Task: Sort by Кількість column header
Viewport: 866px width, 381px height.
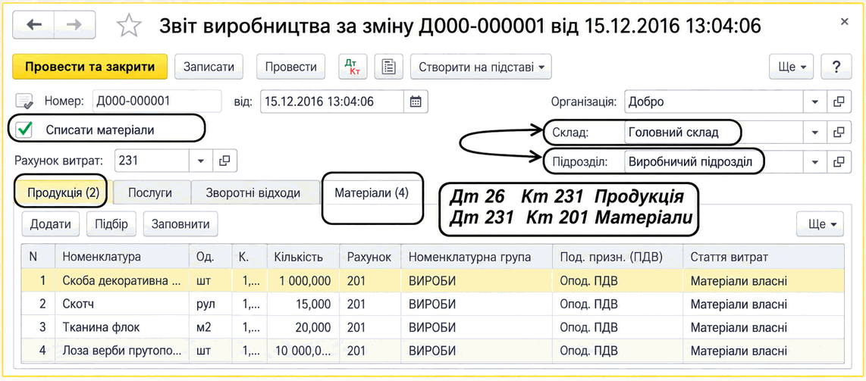Action: (303, 257)
